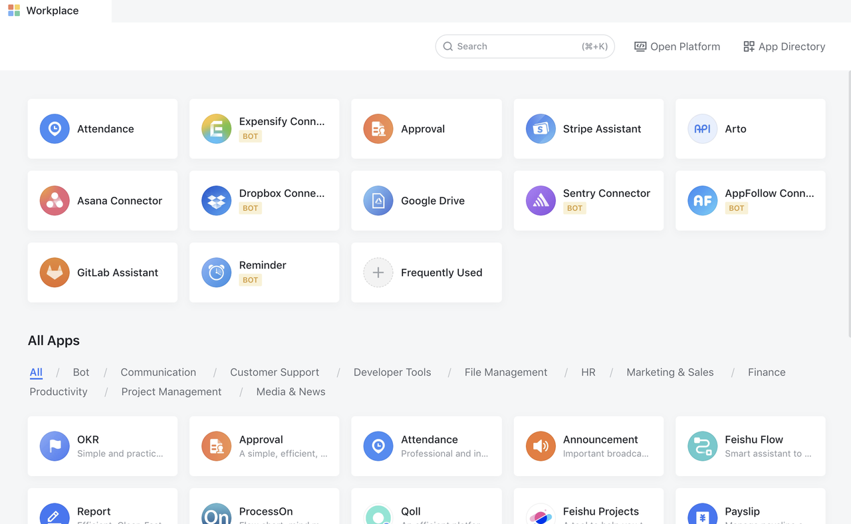
Task: Click the Asana Connector icon
Action: 55,201
